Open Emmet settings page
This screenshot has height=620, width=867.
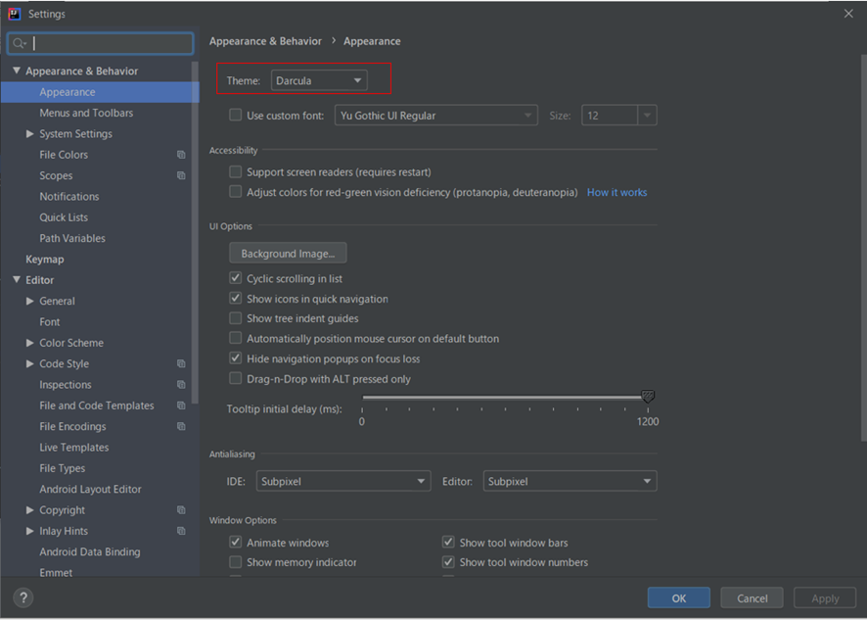click(x=56, y=572)
